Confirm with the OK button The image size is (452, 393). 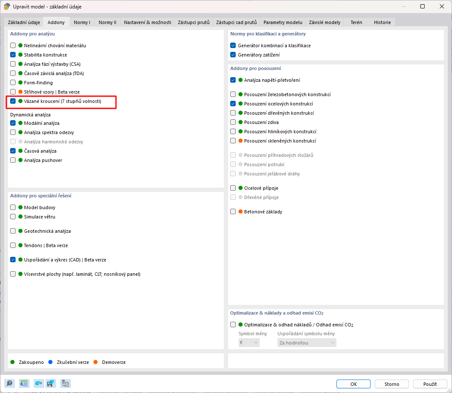coord(353,384)
